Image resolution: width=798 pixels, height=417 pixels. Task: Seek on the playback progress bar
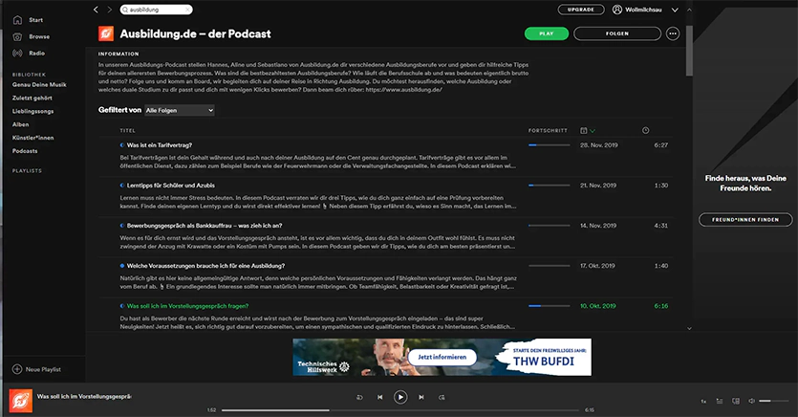[x=400, y=410]
